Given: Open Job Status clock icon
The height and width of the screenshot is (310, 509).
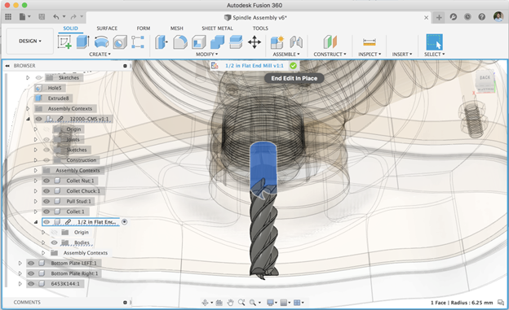Looking at the screenshot, I should pyautogui.click(x=467, y=17).
